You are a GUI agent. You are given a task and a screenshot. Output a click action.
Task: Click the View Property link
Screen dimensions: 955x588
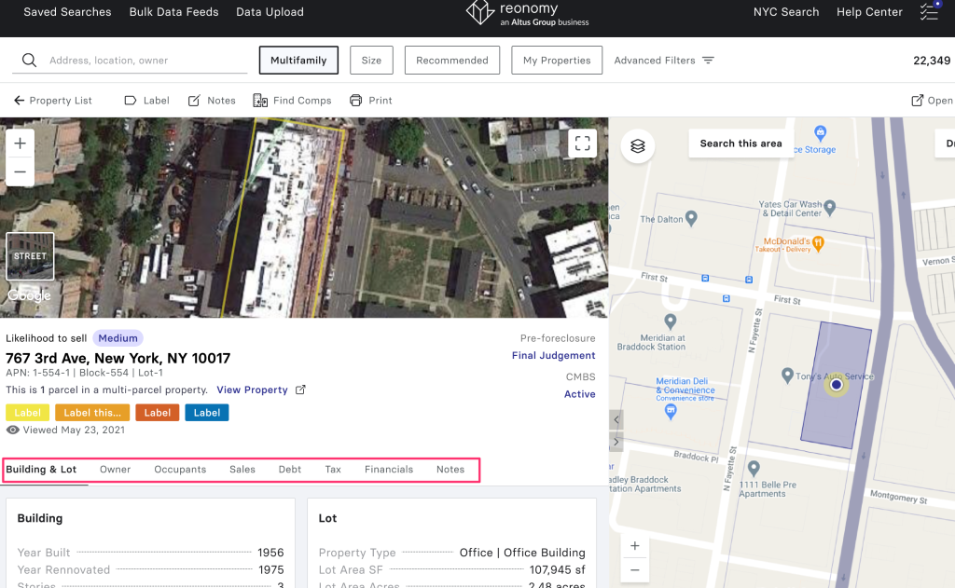pos(253,390)
